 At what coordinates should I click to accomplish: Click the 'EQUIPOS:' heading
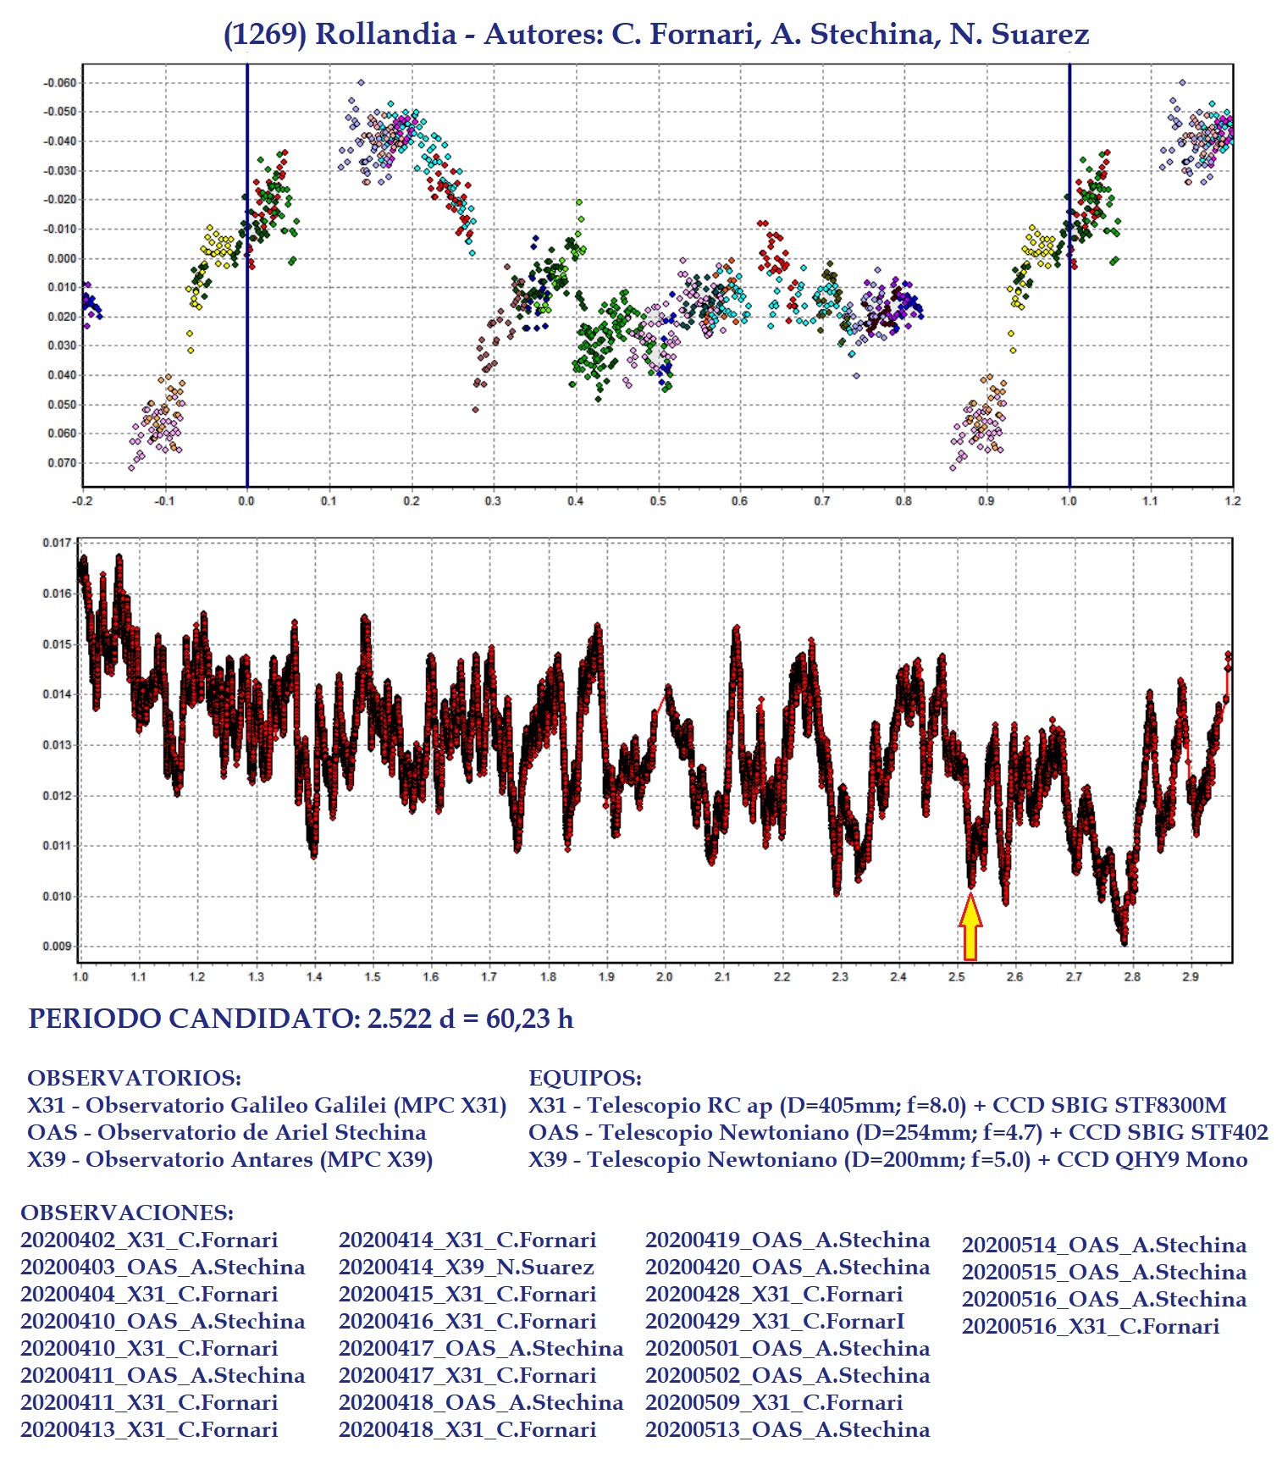click(x=584, y=1078)
